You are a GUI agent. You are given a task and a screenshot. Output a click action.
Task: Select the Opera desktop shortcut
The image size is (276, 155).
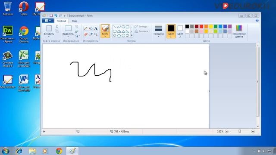[24, 8]
